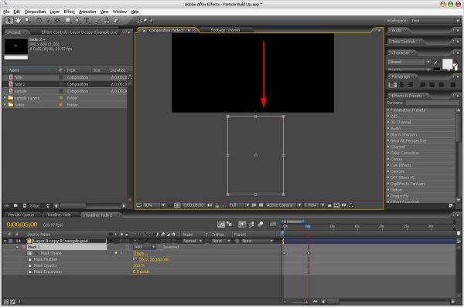This screenshot has width=464, height=307.
Task: Select the Rectangular Mask tool
Action: [x=68, y=20]
